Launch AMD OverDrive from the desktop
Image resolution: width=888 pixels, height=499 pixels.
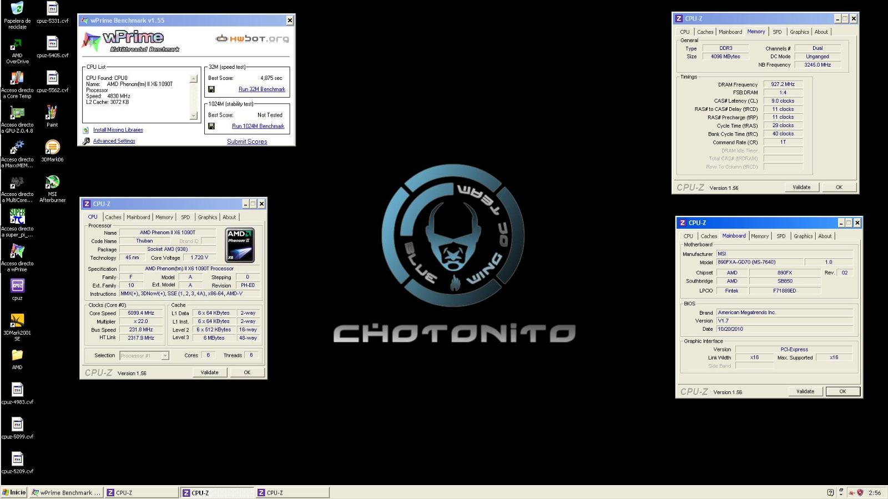[x=17, y=43]
